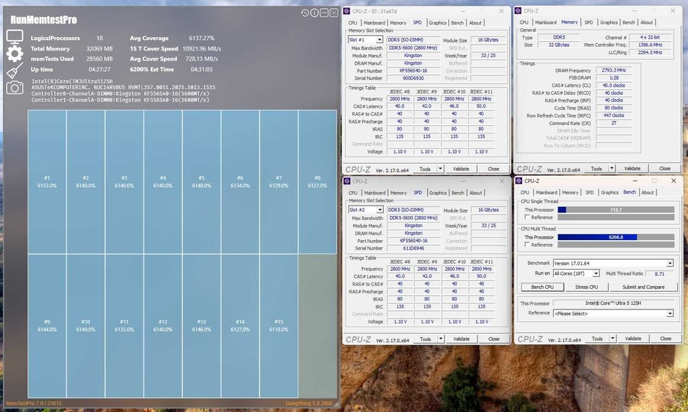Expand Tools arrow in the Slot #2 CPU-Z window

[x=440, y=339]
